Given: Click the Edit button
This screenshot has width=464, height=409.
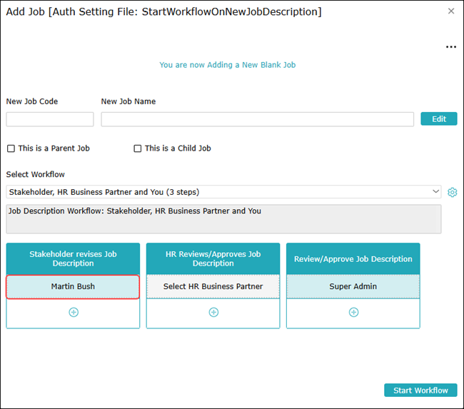Looking at the screenshot, I should [x=439, y=119].
